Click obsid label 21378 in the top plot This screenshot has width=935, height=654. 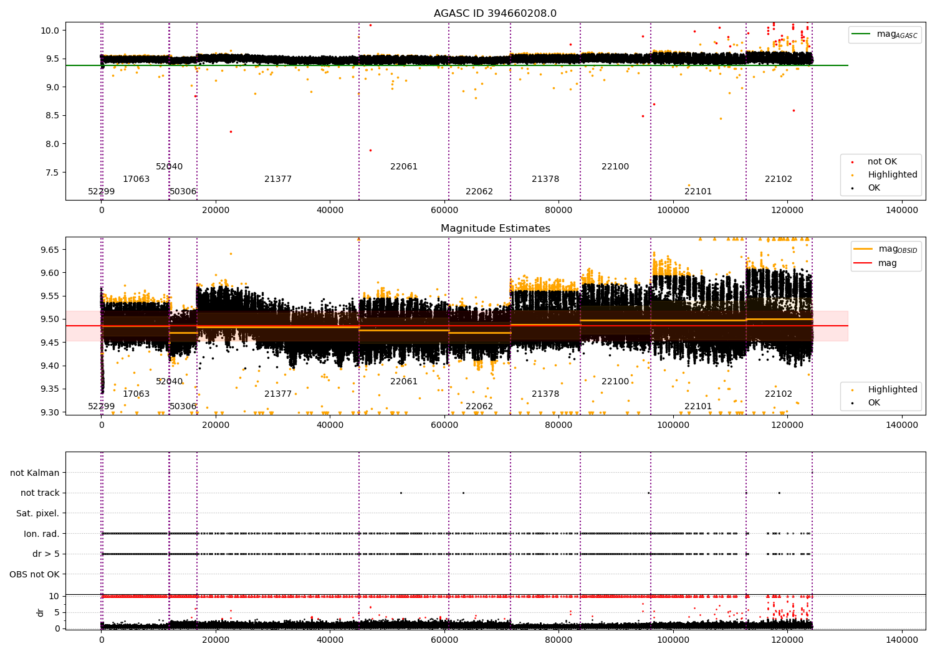coord(545,179)
